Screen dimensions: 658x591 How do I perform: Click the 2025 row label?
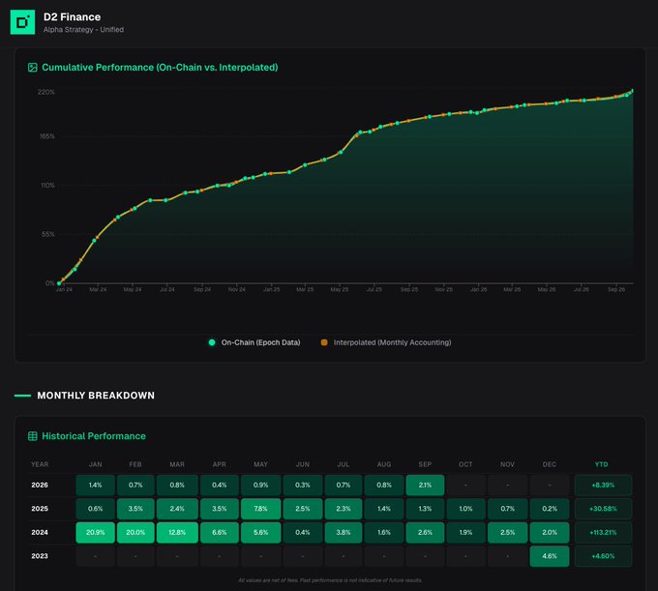pos(40,509)
